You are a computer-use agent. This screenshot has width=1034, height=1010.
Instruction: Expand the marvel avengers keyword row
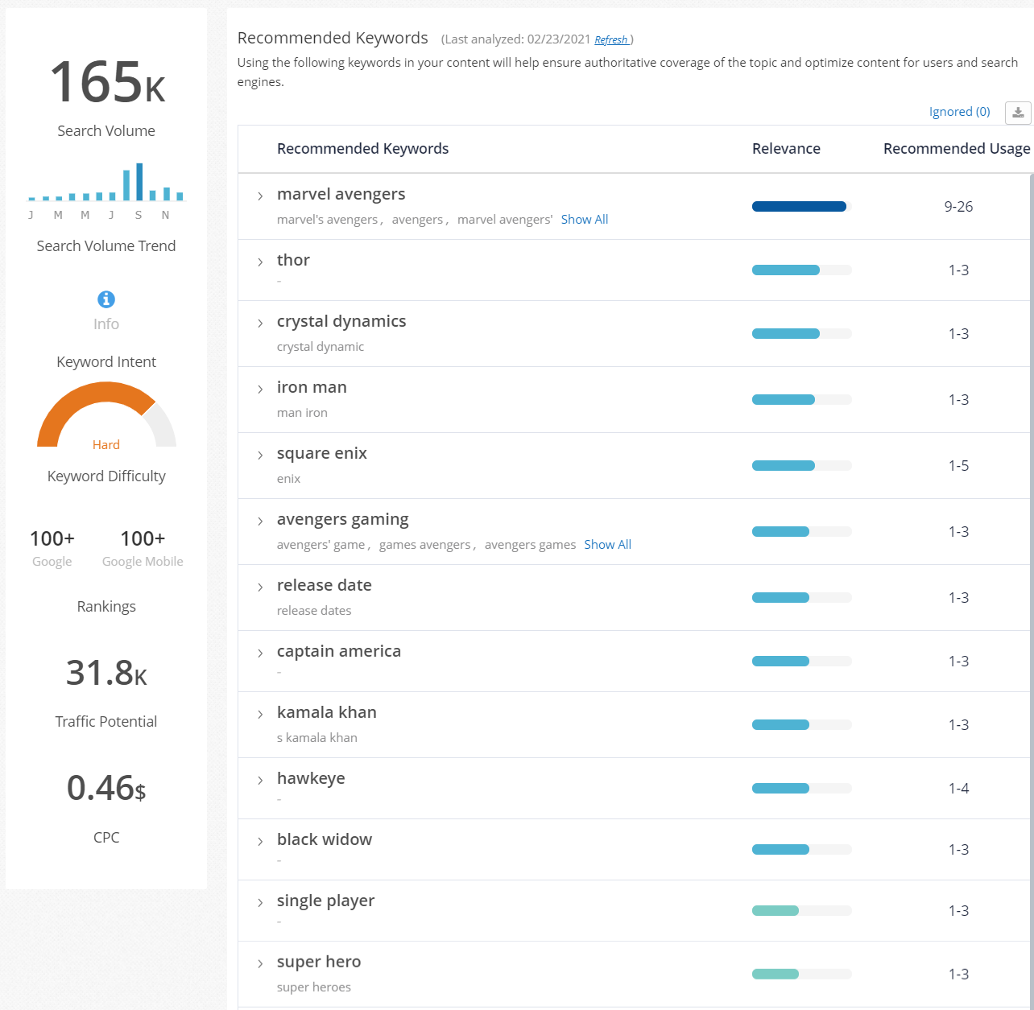(x=260, y=196)
